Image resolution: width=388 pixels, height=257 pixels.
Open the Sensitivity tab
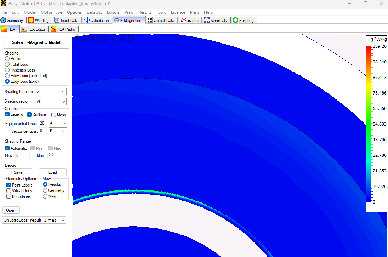(x=216, y=20)
